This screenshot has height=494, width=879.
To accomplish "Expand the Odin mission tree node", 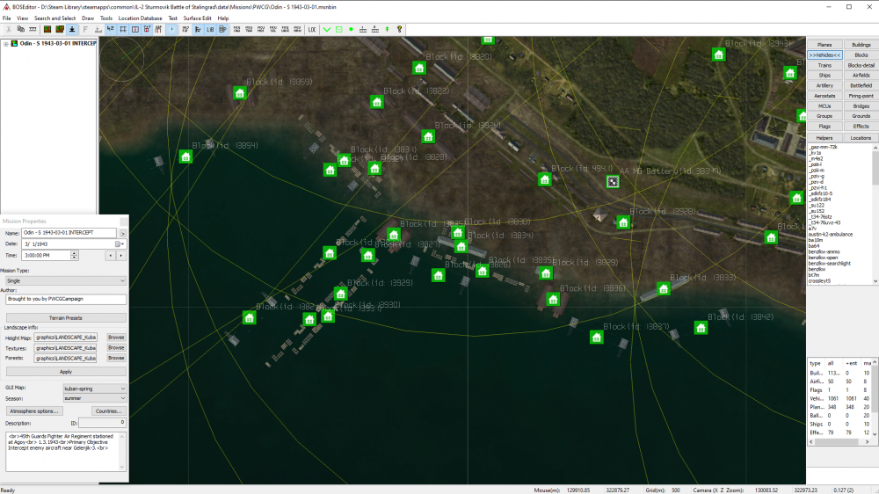I will (5, 44).
